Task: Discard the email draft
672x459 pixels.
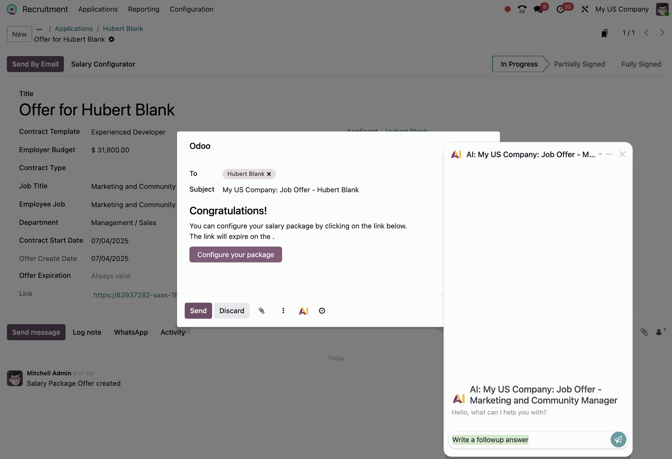Action: 231,311
